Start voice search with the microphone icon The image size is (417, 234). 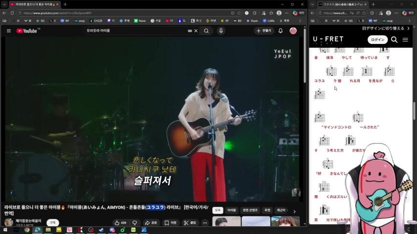click(221, 31)
